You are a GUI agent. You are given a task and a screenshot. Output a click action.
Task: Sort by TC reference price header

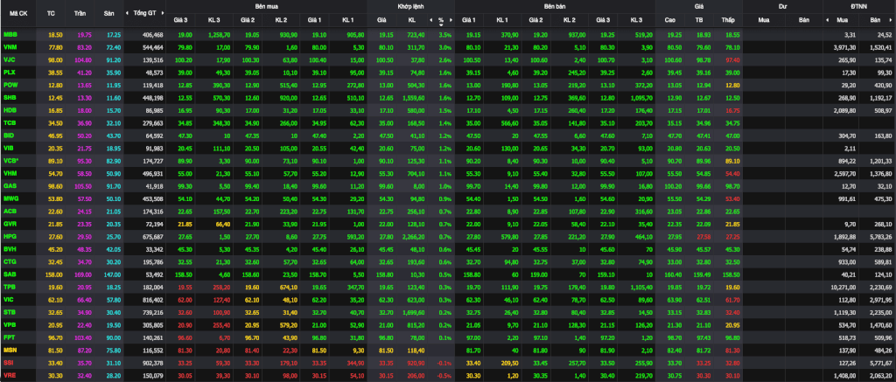point(52,12)
